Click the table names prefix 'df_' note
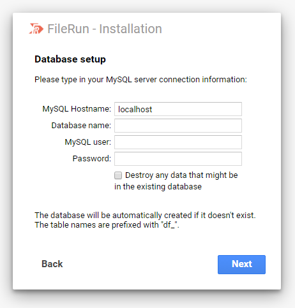 (107, 225)
